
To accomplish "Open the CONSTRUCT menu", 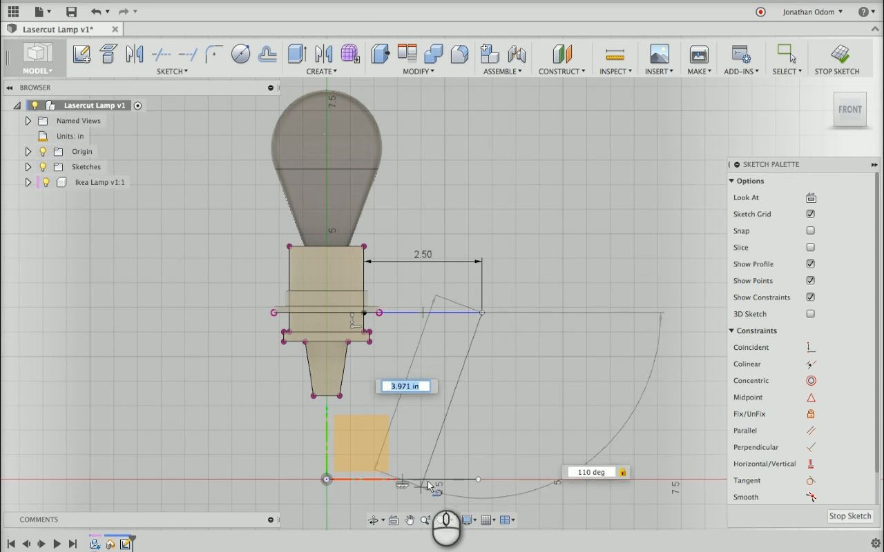I will coord(561,71).
